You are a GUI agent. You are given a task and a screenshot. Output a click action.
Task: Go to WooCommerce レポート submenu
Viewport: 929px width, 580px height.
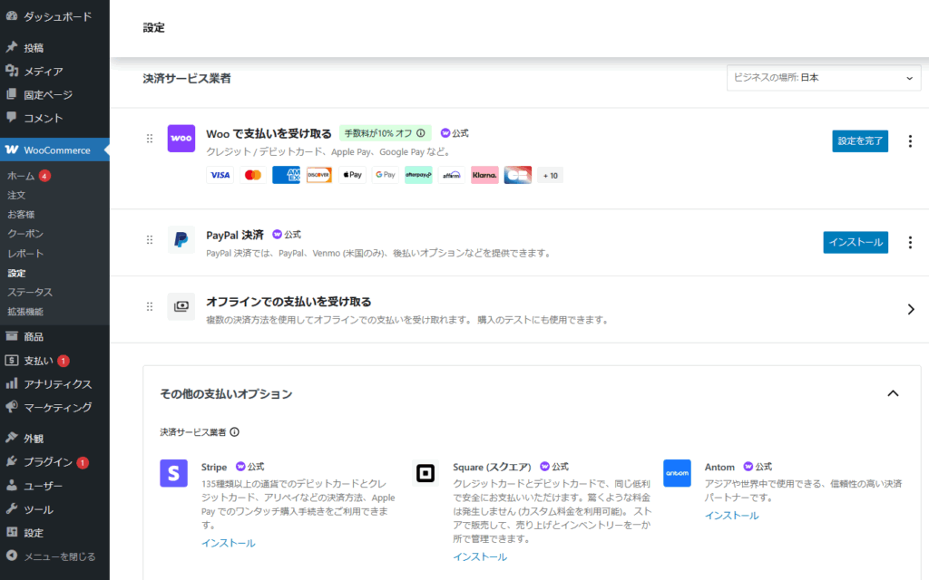25,254
